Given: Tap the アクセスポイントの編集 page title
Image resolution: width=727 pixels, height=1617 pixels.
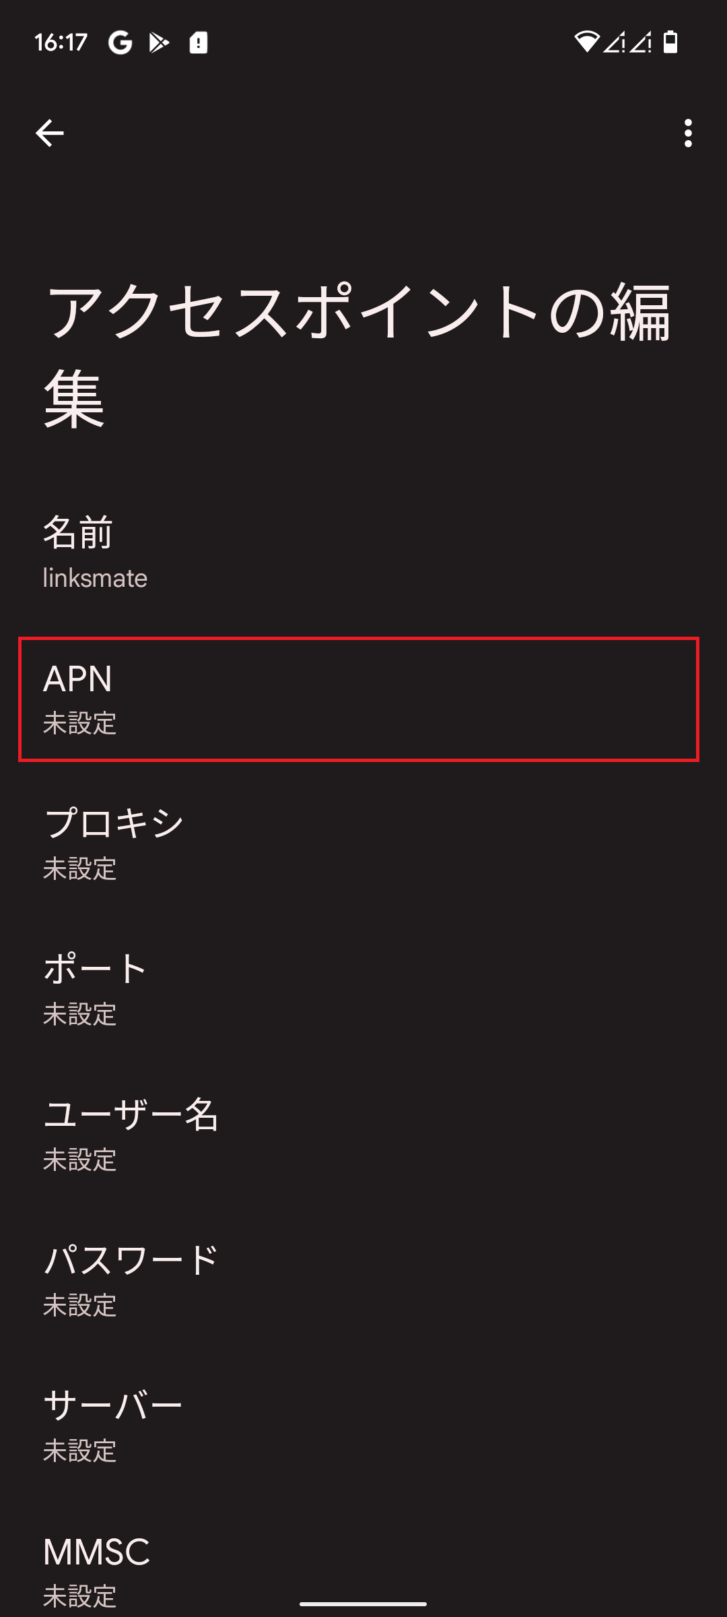Looking at the screenshot, I should tap(357, 355).
